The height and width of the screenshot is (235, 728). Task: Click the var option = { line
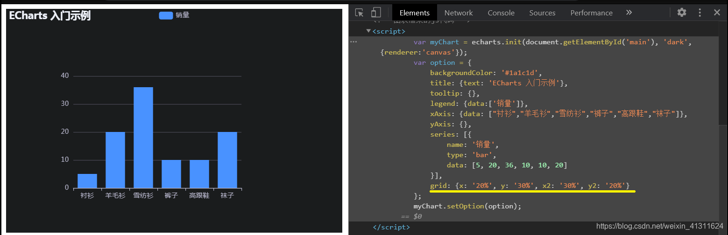click(443, 62)
